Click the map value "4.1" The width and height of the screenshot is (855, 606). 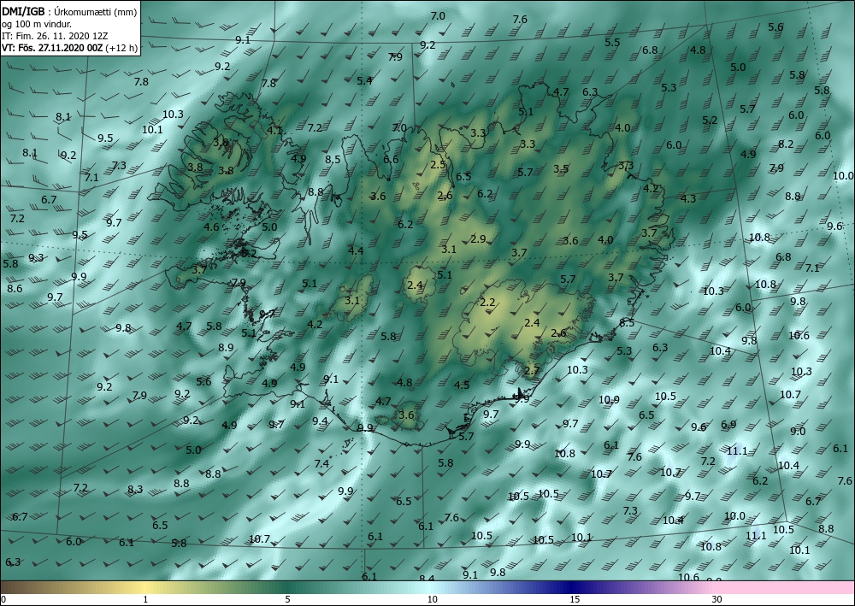point(274,130)
